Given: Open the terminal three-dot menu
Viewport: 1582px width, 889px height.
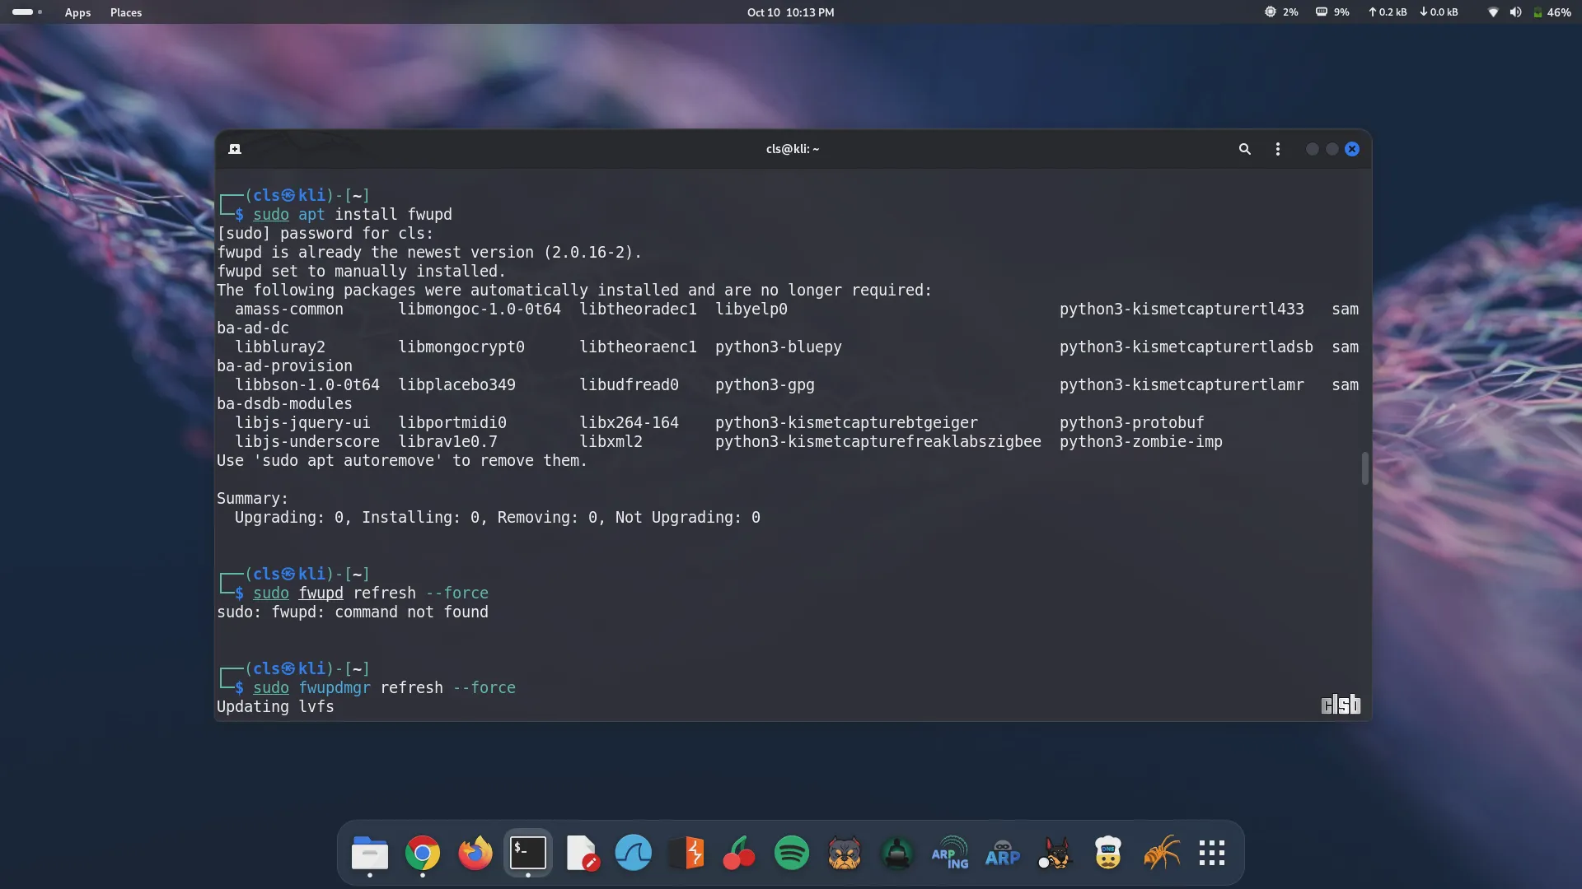Looking at the screenshot, I should click(x=1277, y=149).
